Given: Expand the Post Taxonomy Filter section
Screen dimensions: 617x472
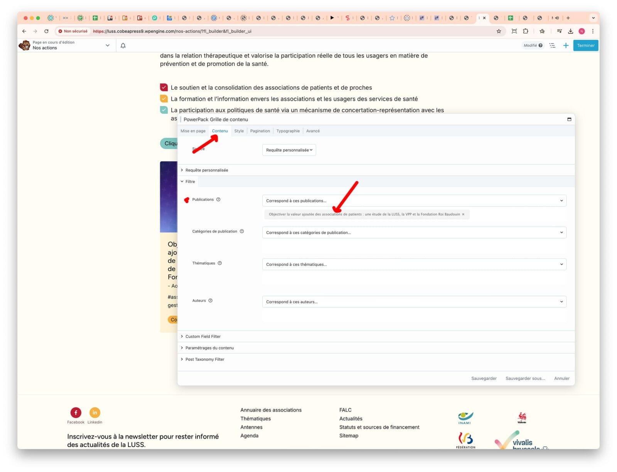Looking at the screenshot, I should 204,359.
